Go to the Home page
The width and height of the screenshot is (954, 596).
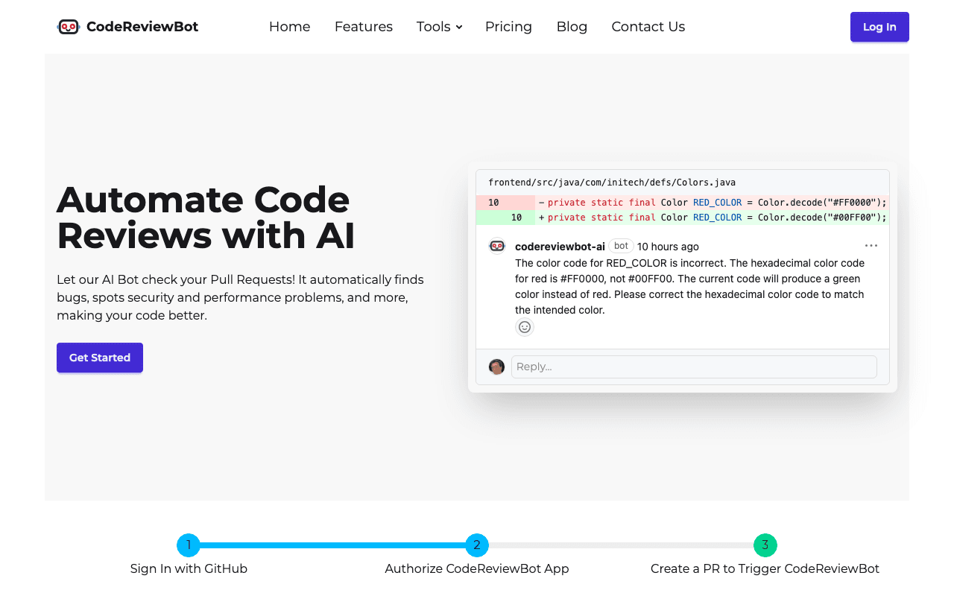coord(289,27)
